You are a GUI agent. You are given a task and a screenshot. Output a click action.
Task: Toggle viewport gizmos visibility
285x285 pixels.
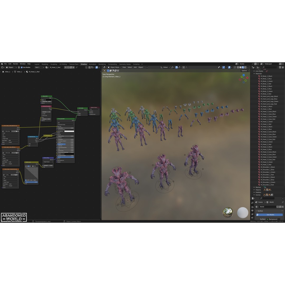coord(224,68)
